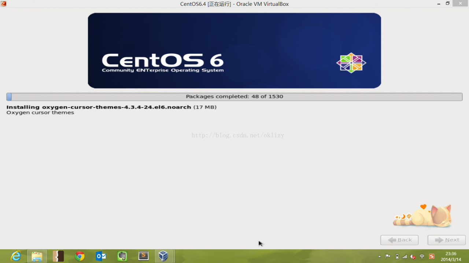This screenshot has height=263, width=469.
Task: Toggle the Chinese input mode indicator
Action: click(422, 256)
